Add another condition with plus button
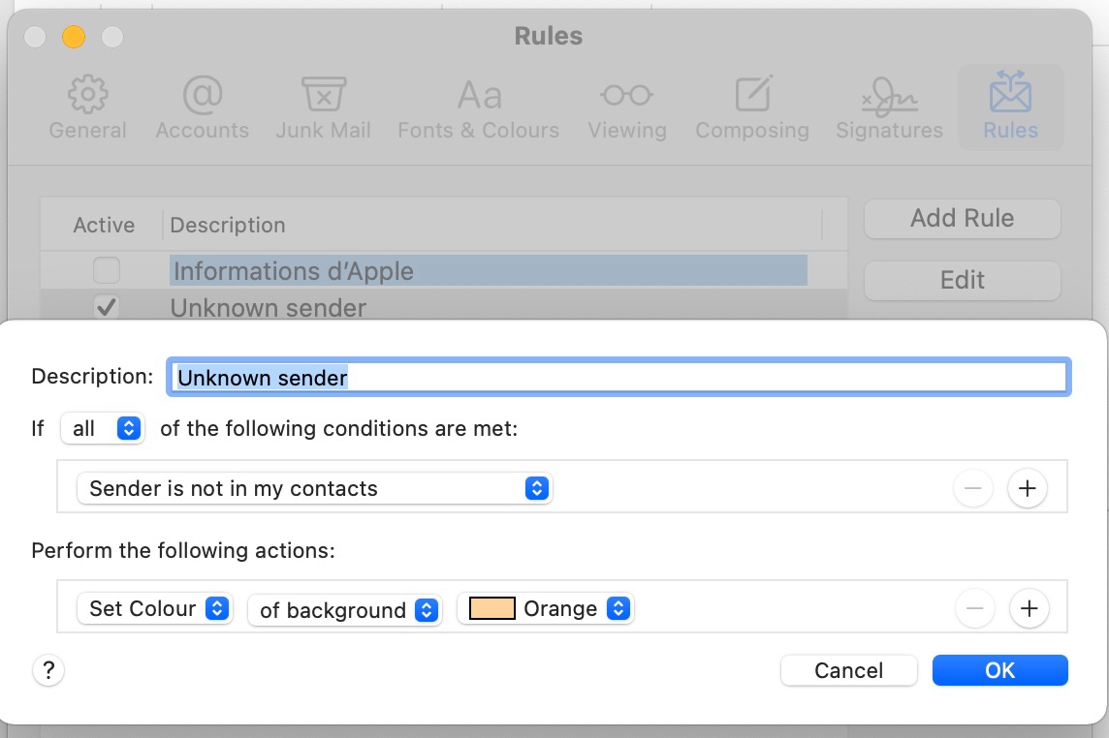This screenshot has width=1109, height=738. 1028,489
